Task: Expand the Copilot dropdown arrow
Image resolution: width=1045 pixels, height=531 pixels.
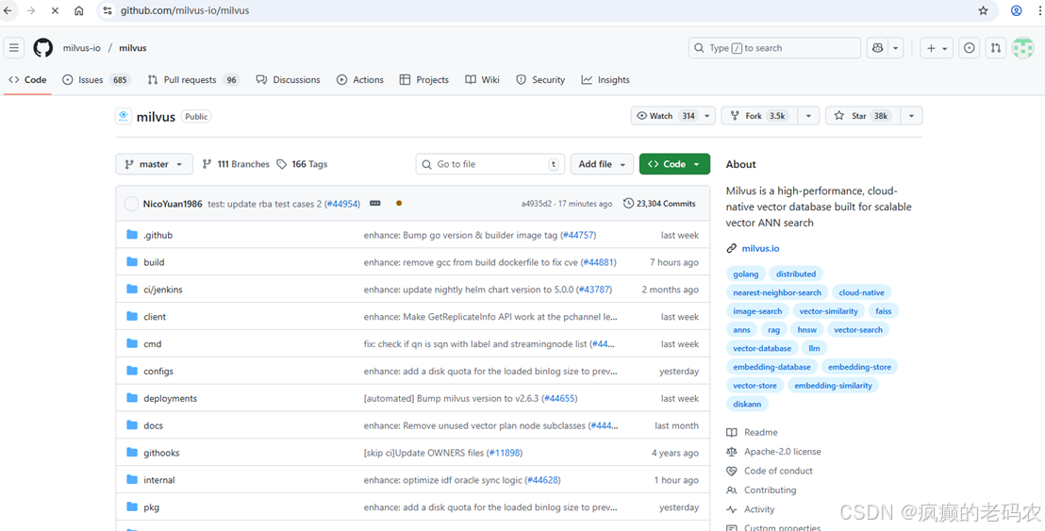Action: tap(896, 48)
